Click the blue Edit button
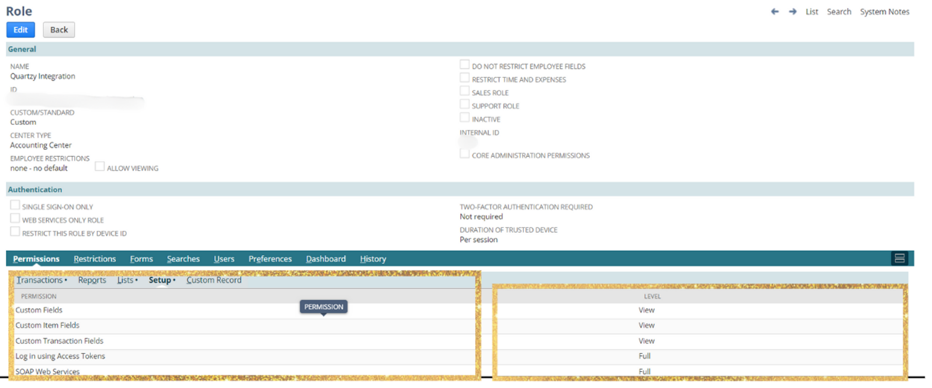932x388 pixels. point(21,30)
